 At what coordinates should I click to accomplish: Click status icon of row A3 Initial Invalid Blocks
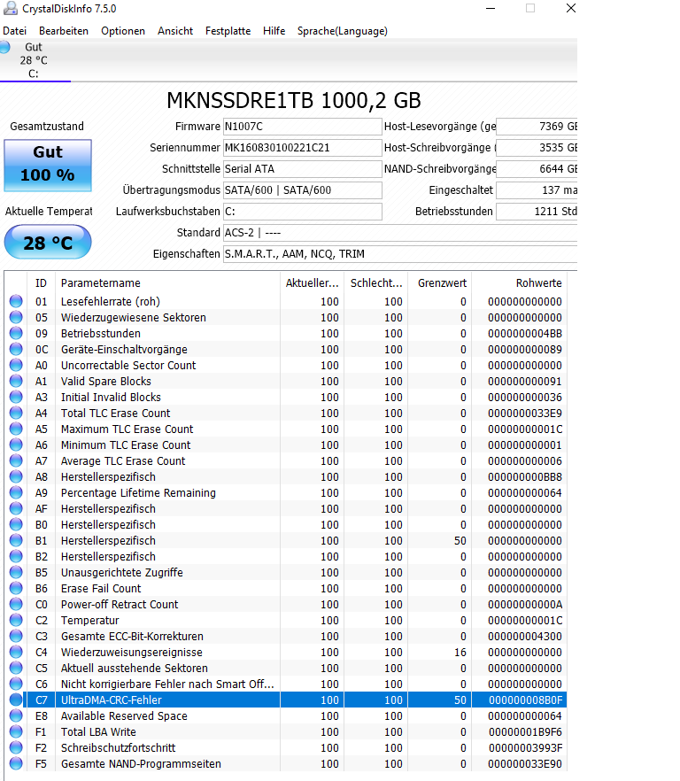[x=16, y=397]
